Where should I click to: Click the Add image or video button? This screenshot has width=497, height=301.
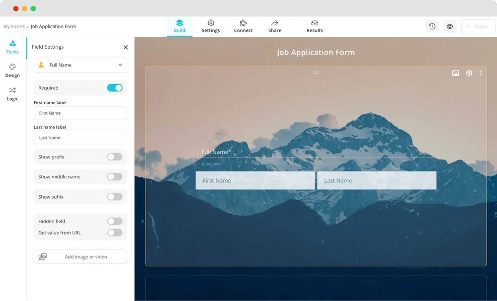pos(81,257)
